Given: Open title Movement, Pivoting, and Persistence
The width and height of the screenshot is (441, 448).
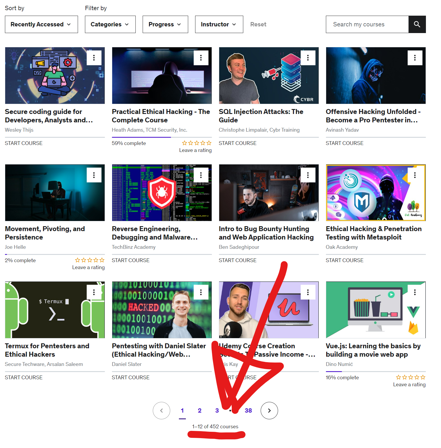Looking at the screenshot, I should point(45,233).
